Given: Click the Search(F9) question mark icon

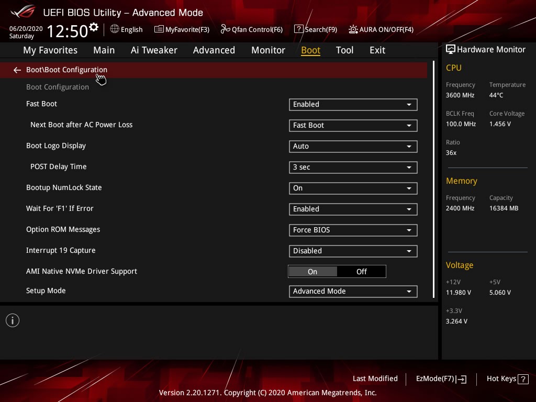Looking at the screenshot, I should (298, 29).
